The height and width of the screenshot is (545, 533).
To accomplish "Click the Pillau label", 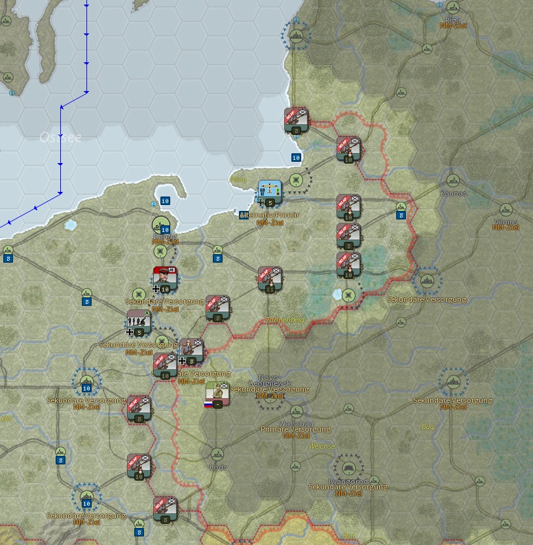I will [x=238, y=179].
